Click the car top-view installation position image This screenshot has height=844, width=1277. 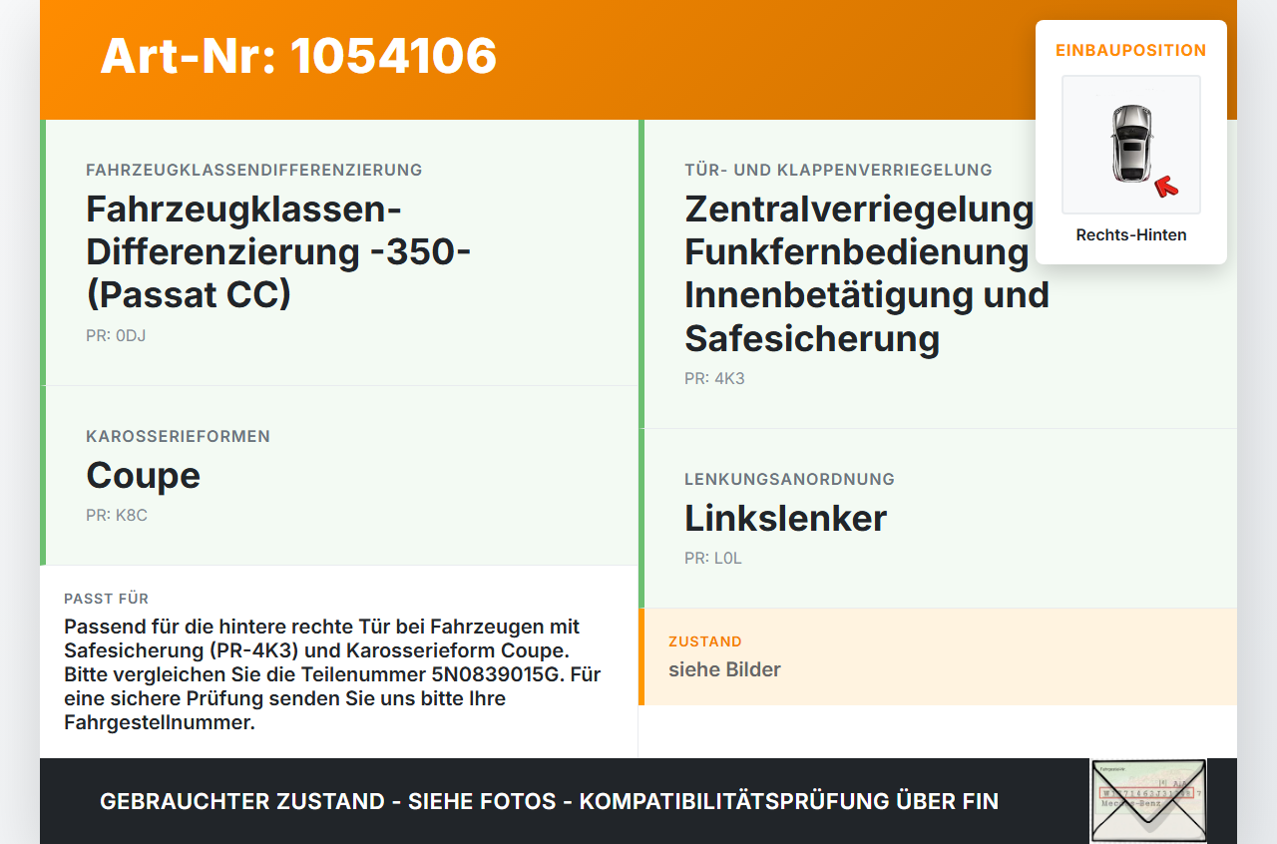click(x=1131, y=145)
